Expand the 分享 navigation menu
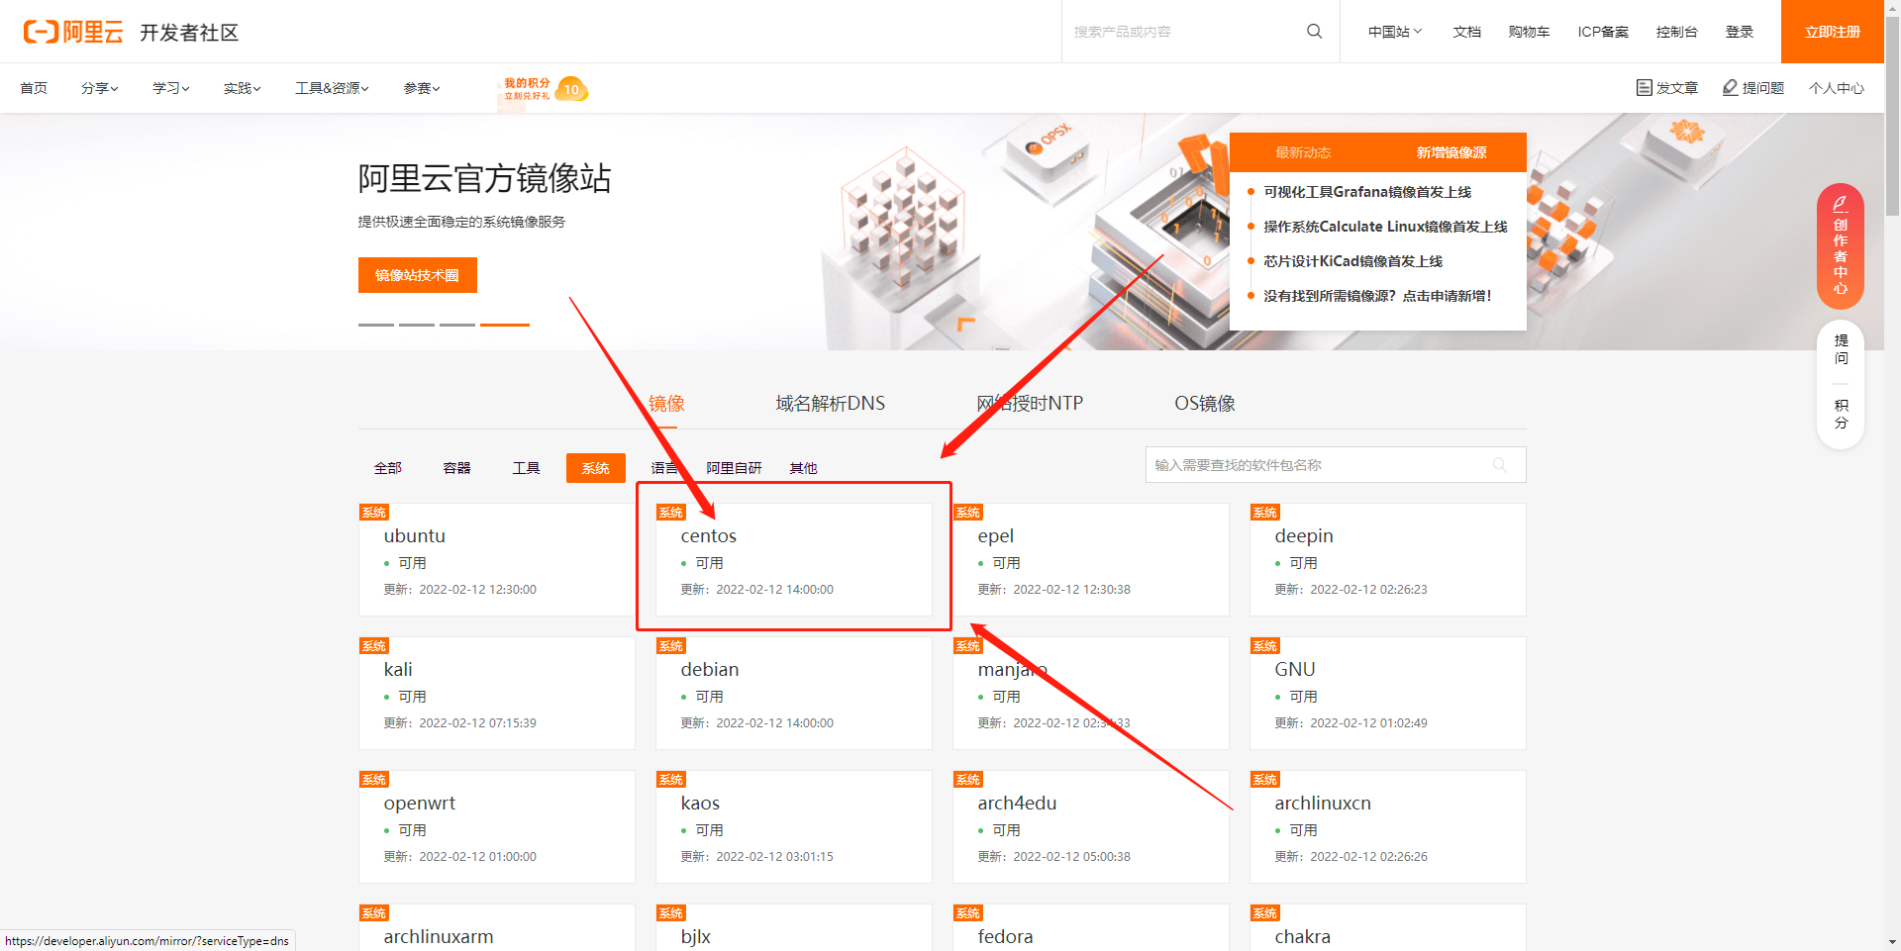 [99, 88]
